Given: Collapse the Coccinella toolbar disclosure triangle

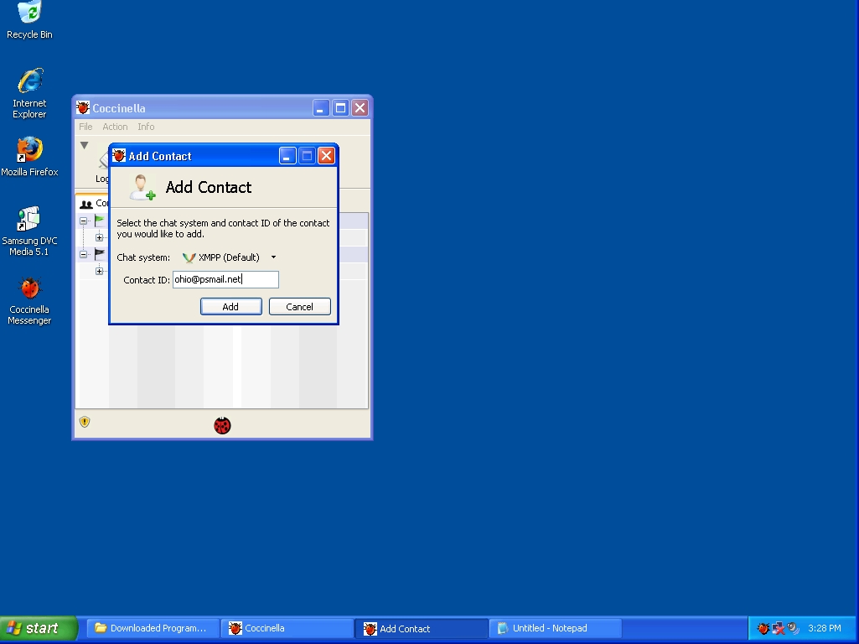Looking at the screenshot, I should 84,145.
